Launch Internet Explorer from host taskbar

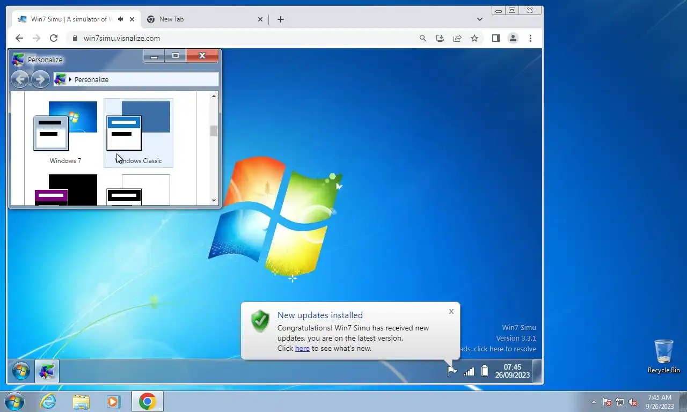coord(48,401)
